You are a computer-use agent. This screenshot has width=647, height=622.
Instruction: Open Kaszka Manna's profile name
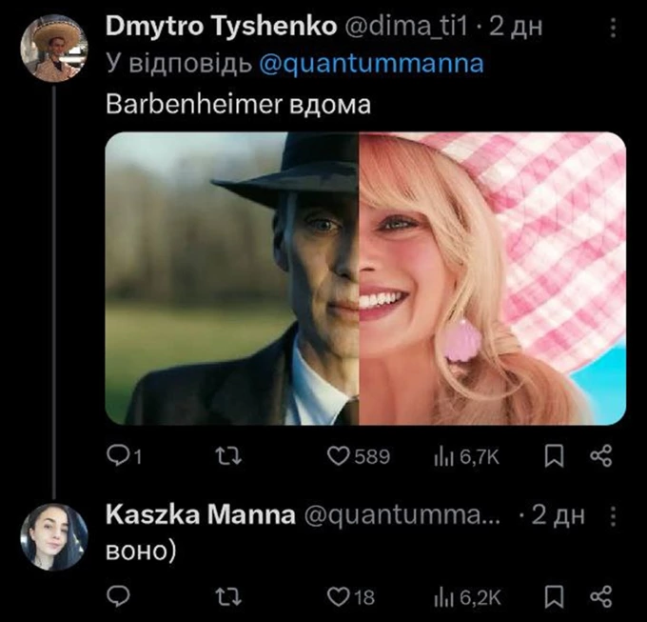pos(199,515)
